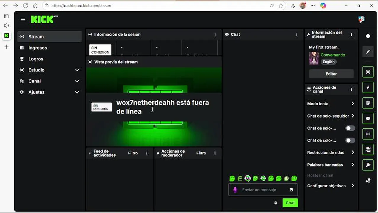Viewport: 378px width, 213px height.
Task: Select the Kick tab icon in browser sidebar
Action: [7, 35]
